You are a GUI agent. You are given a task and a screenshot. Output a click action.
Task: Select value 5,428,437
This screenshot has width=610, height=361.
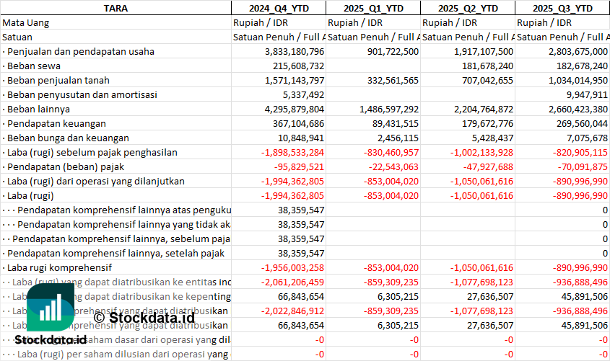pyautogui.click(x=492, y=138)
